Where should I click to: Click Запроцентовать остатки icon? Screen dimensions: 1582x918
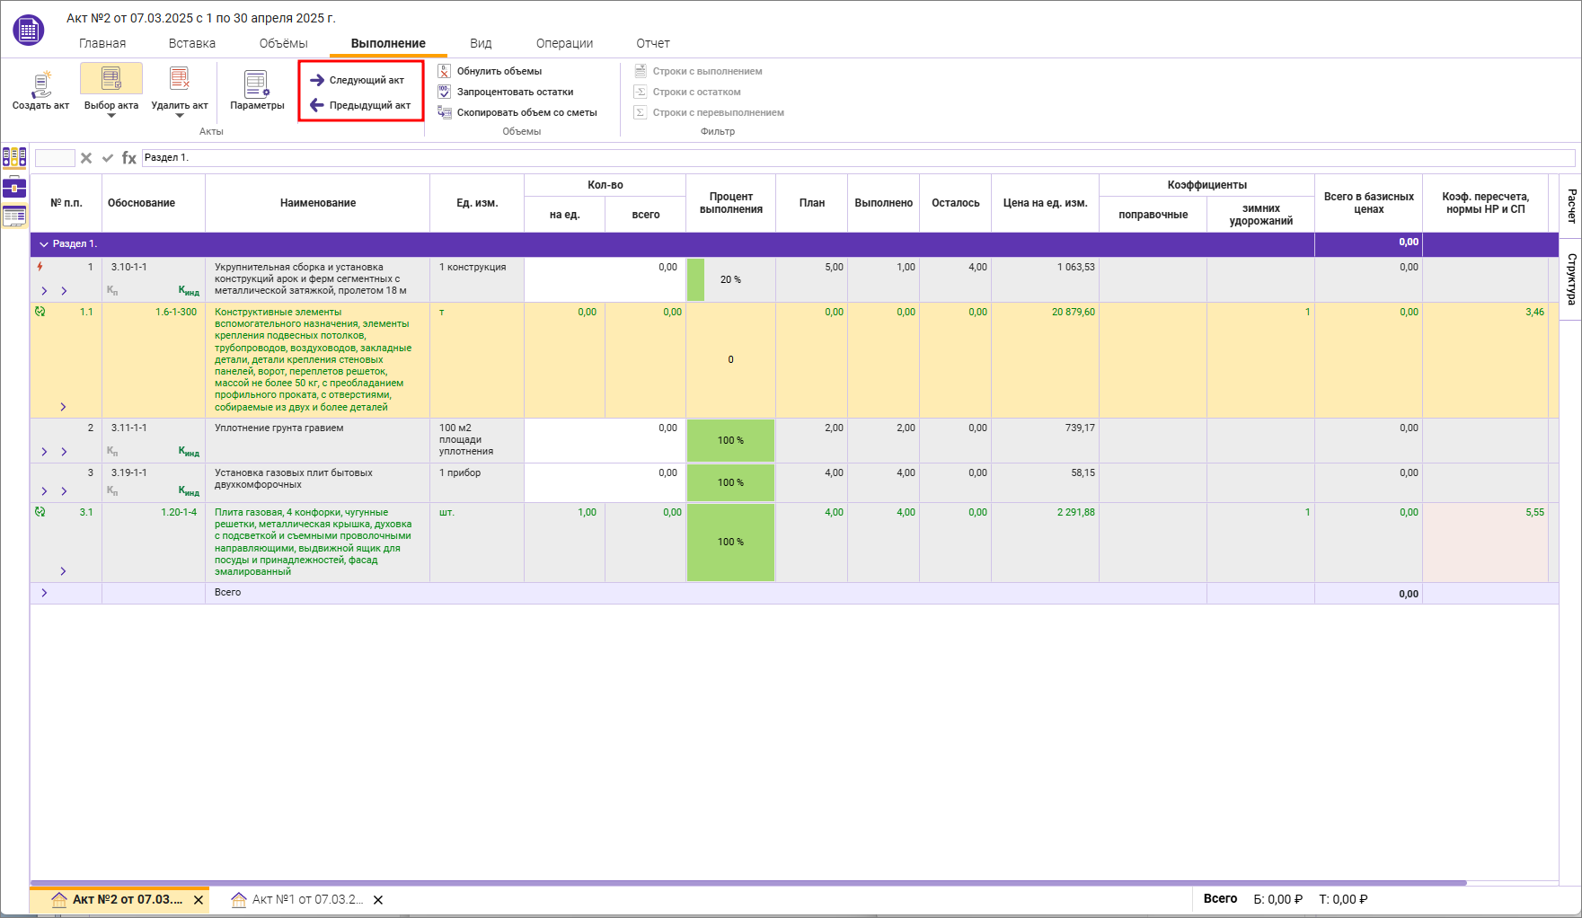pyautogui.click(x=445, y=92)
